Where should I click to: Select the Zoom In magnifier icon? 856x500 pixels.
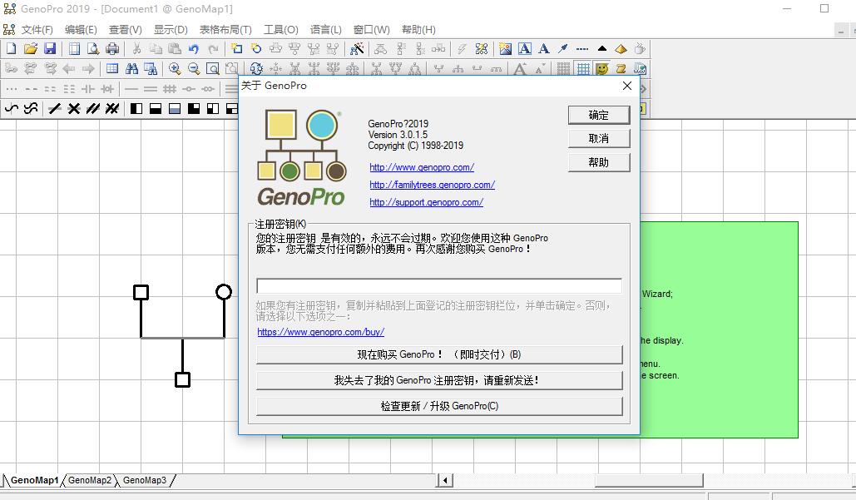pos(175,69)
